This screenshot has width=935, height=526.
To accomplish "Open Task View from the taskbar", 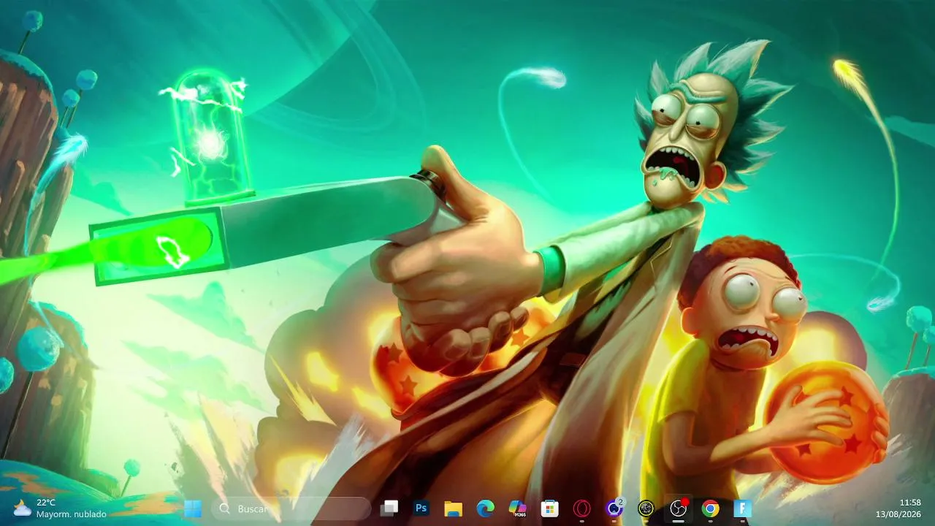I will [389, 508].
